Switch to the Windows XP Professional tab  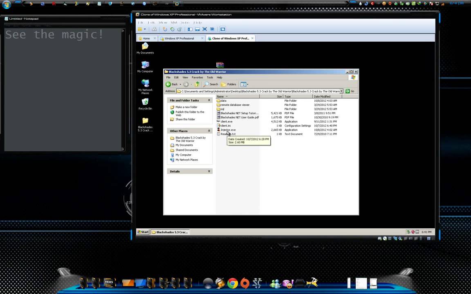[179, 38]
